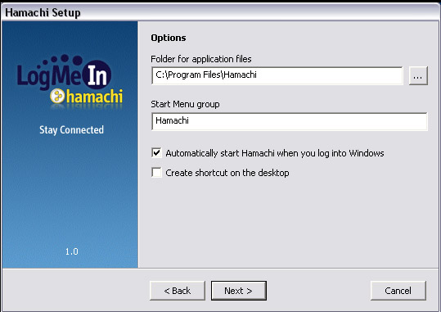441x312 pixels.
Task: Open folder browse ellipsis button
Action: [x=418, y=75]
